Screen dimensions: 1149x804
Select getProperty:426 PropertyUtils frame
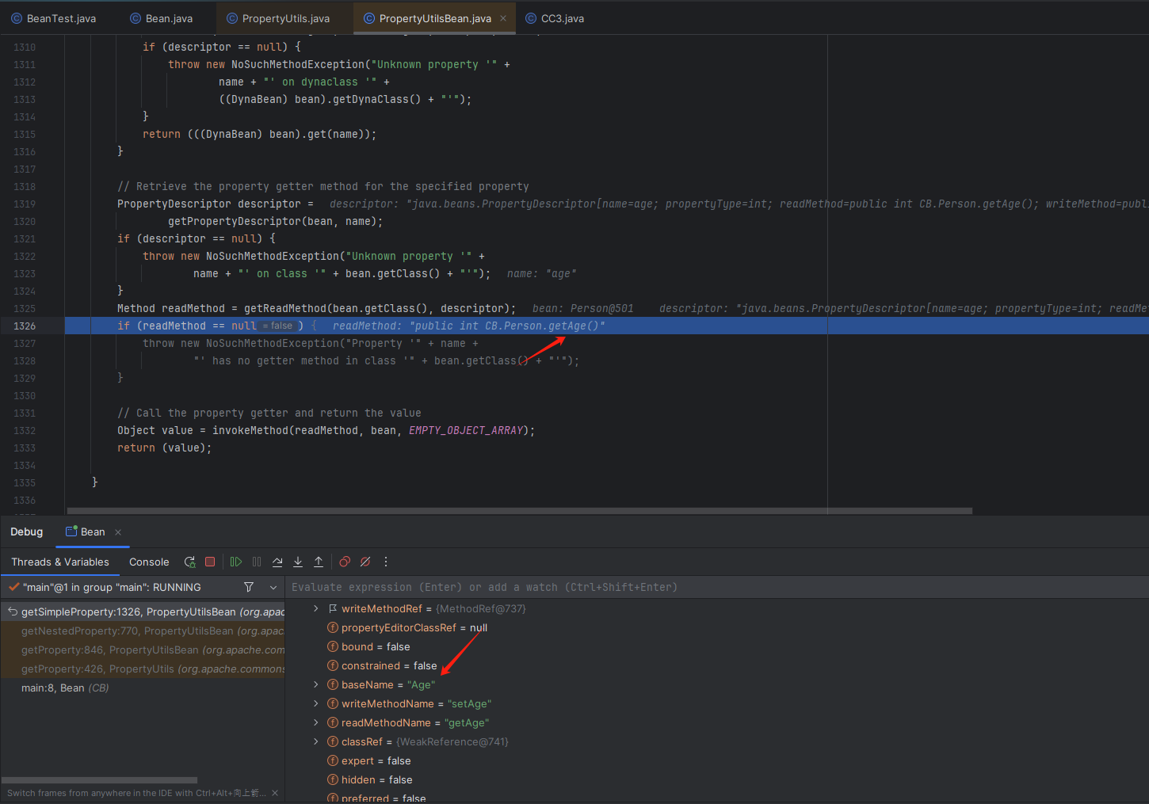point(143,669)
